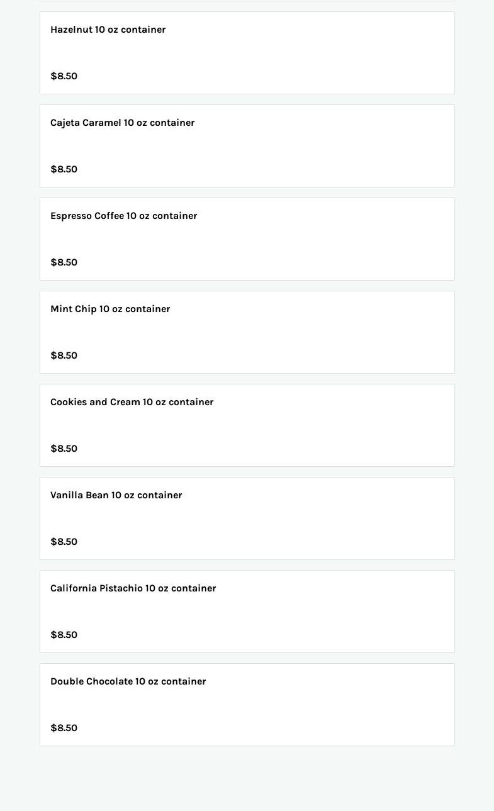This screenshot has width=494, height=811.
Task: Select the Vanilla Bean 10 oz container title
Action: click(116, 495)
